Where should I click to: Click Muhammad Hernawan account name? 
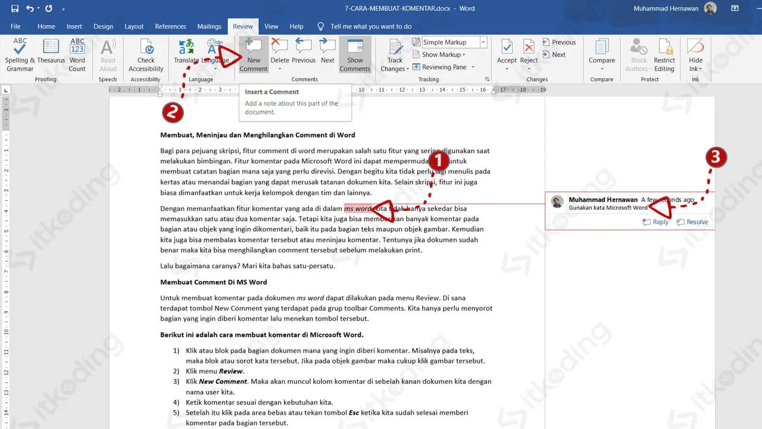666,8
